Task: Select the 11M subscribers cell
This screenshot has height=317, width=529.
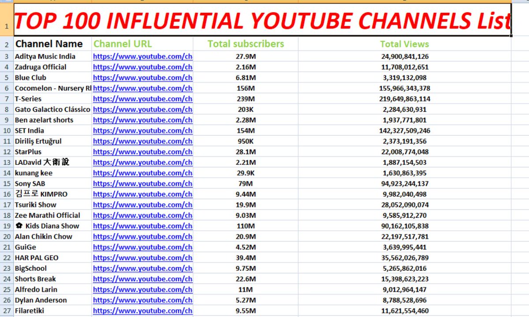Action: point(246,289)
